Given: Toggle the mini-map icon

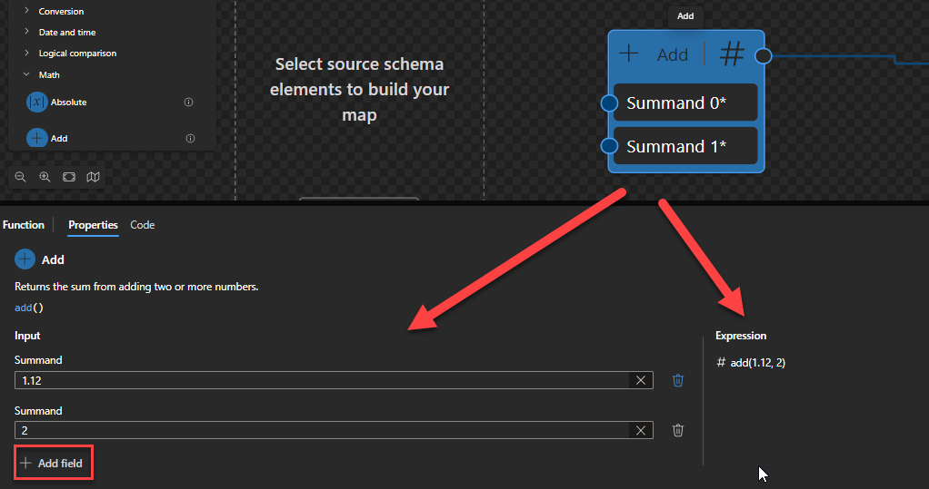Looking at the screenshot, I should [93, 178].
